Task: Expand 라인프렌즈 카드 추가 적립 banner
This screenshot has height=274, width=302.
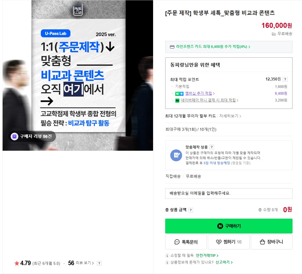Action: (x=229, y=47)
